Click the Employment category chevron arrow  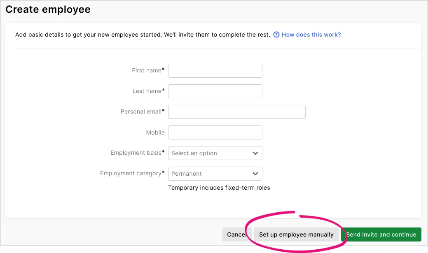coord(255,174)
